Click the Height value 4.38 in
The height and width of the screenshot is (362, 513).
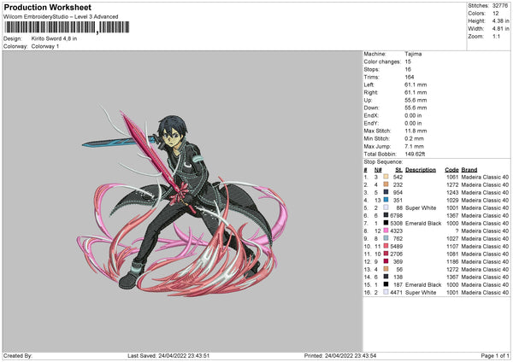(x=500, y=20)
